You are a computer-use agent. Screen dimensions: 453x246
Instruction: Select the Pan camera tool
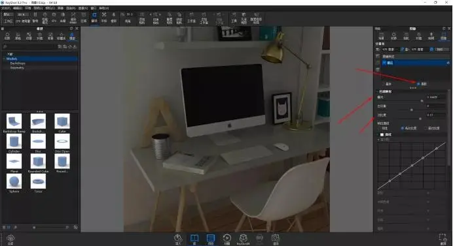click(104, 17)
